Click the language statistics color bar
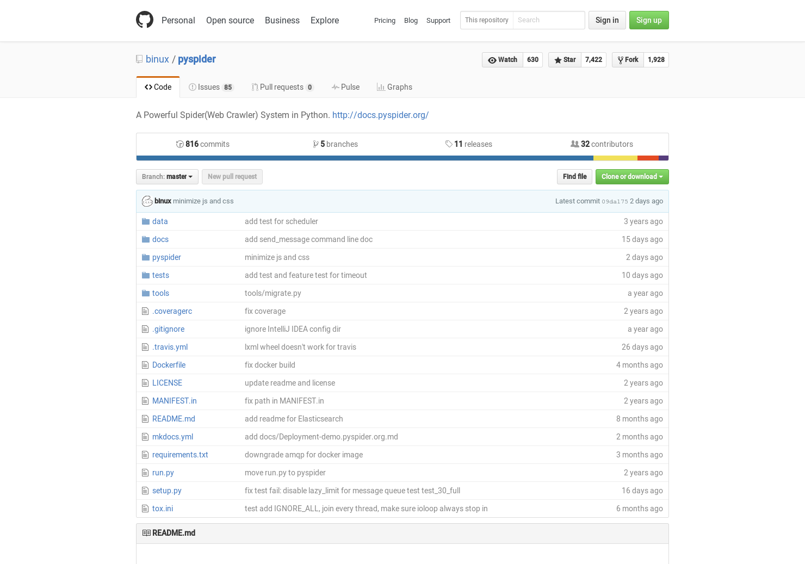The width and height of the screenshot is (805, 564). pyautogui.click(x=403, y=158)
